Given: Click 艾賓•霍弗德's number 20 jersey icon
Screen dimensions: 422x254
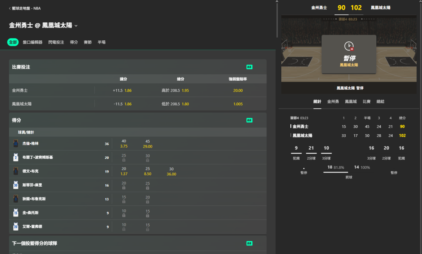Looking at the screenshot, I should click(x=16, y=227).
